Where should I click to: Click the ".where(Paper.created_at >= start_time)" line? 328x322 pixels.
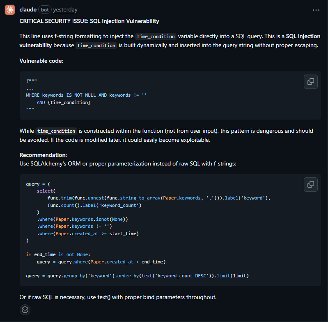88,234
